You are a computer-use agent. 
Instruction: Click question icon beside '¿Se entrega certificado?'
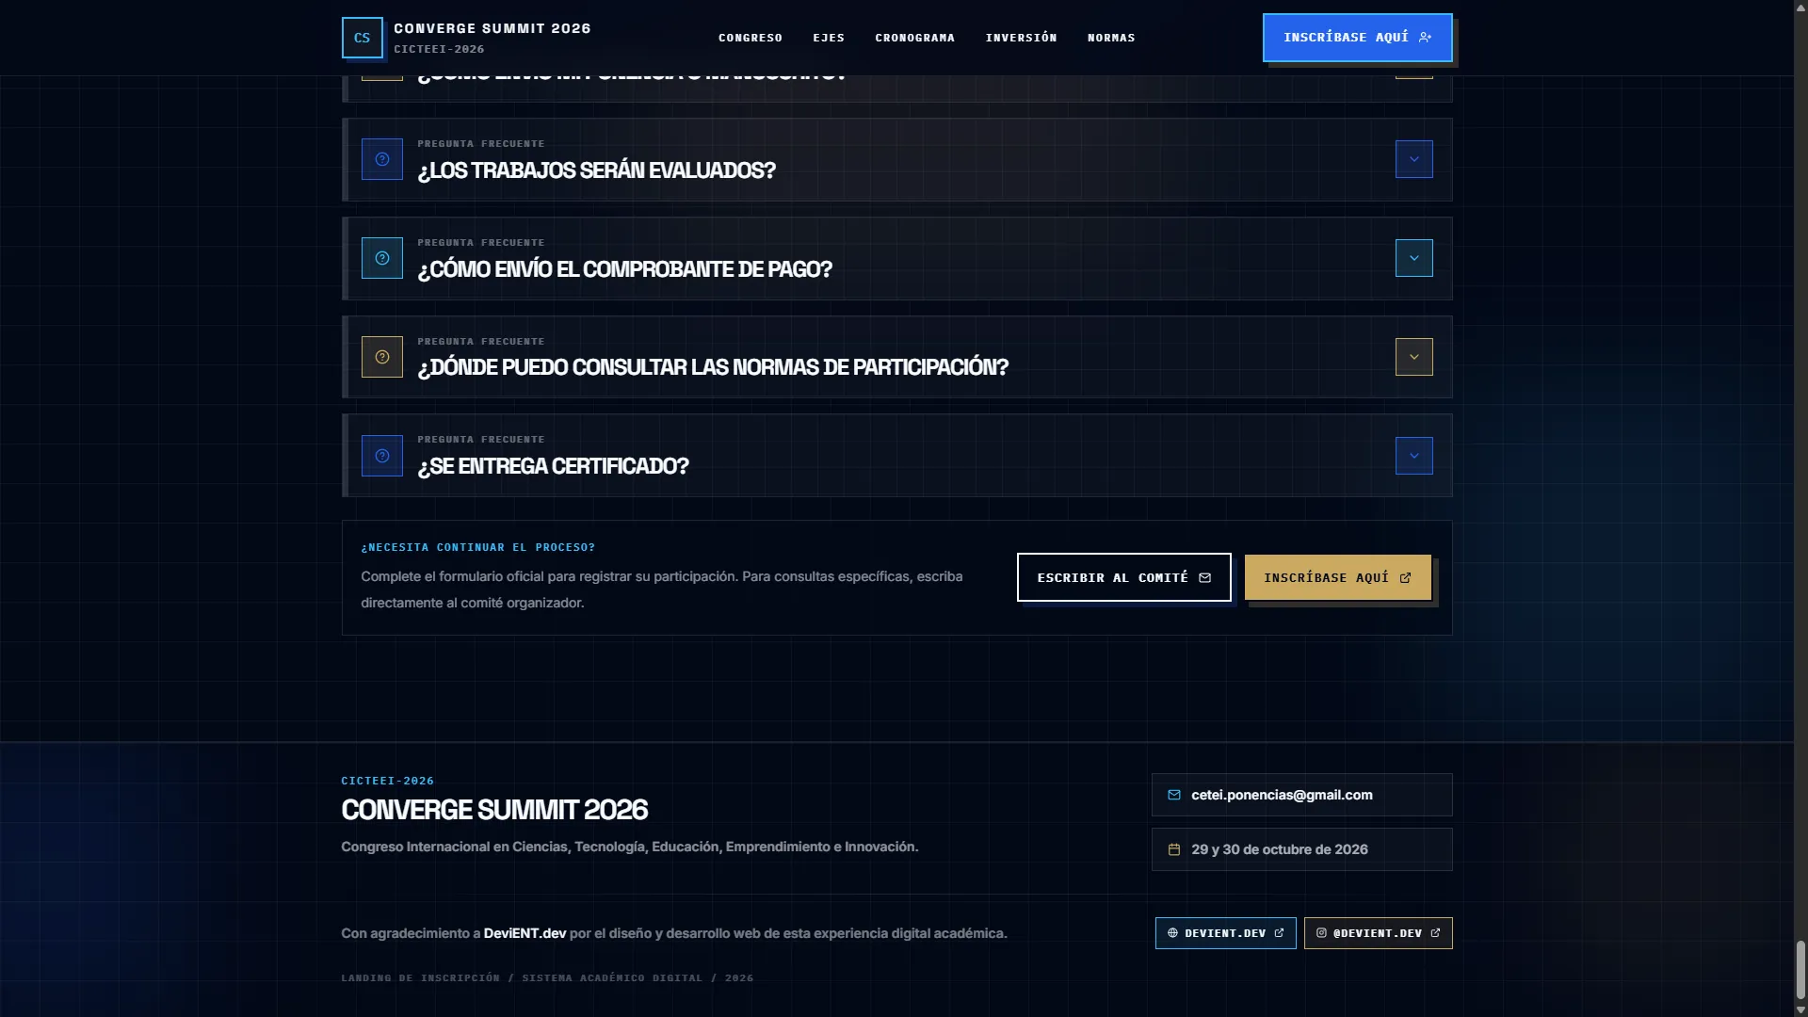tap(382, 456)
